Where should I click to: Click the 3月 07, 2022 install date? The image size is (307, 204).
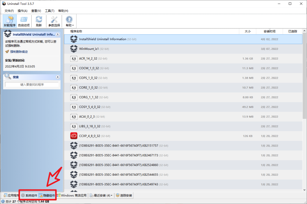(x=269, y=49)
